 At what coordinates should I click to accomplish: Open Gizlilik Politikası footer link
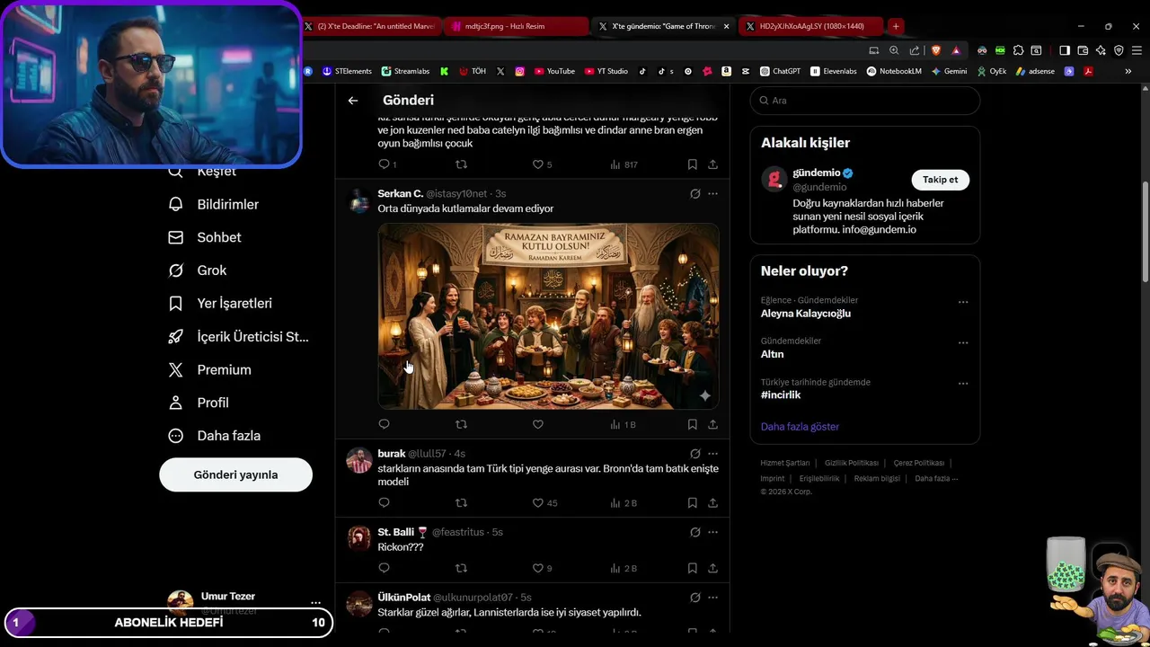[x=851, y=463]
